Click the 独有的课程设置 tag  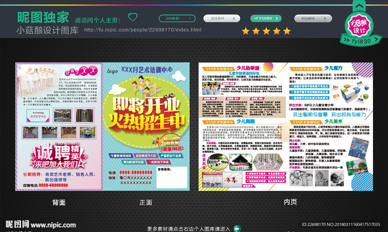134,162
